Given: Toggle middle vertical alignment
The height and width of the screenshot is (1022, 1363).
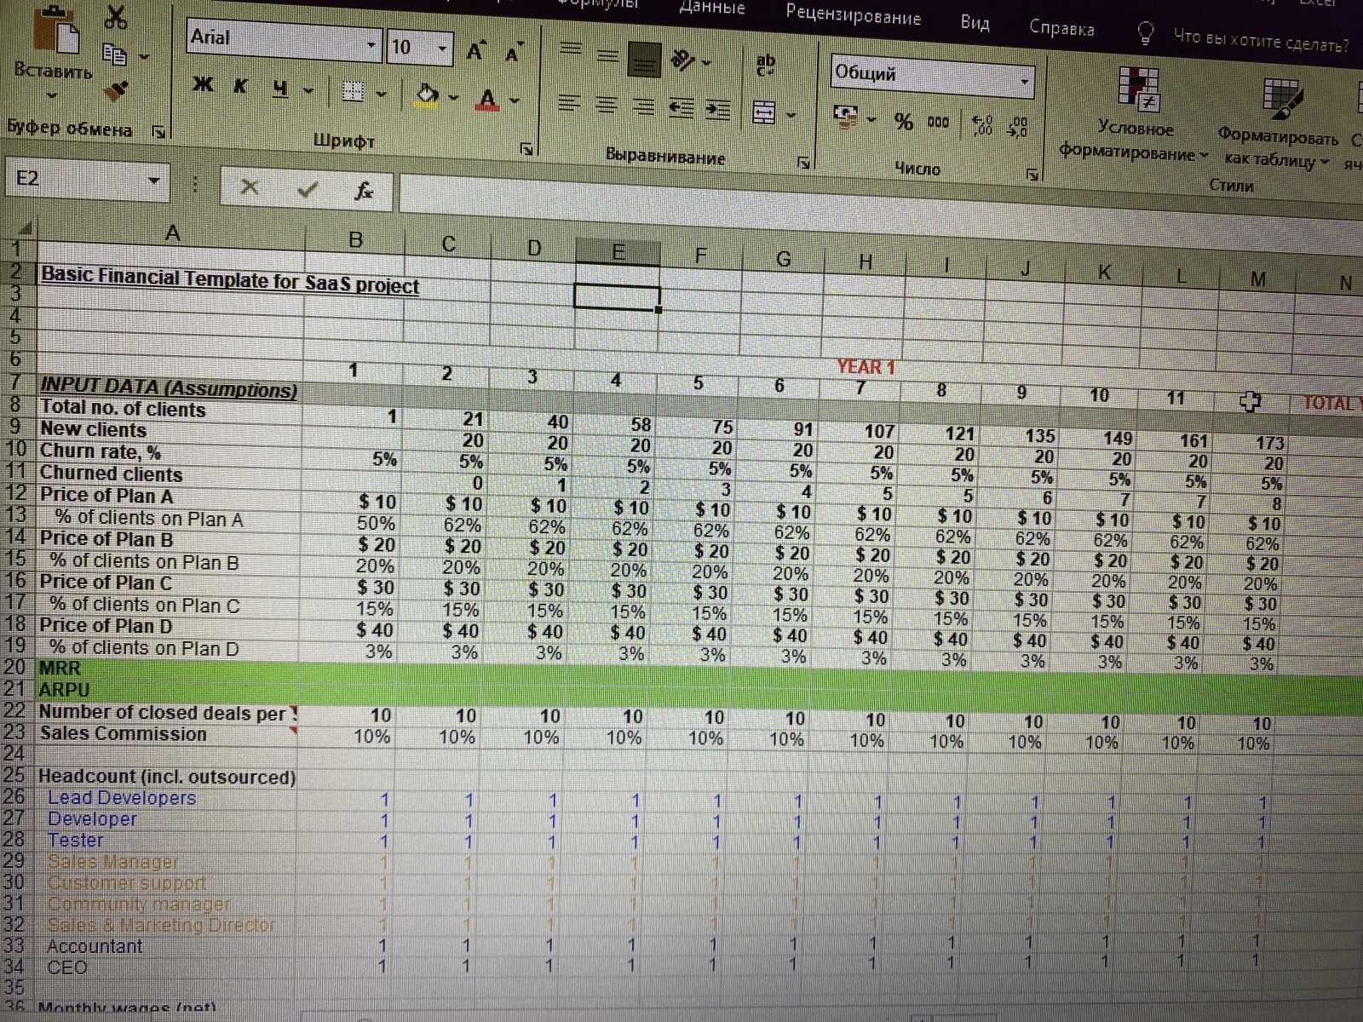Looking at the screenshot, I should [x=607, y=56].
